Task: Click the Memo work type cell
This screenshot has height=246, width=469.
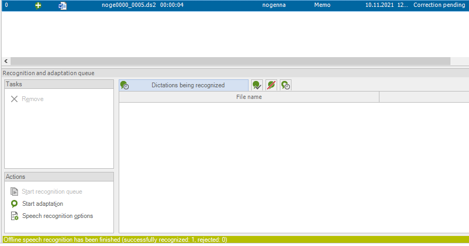Action: [322, 5]
